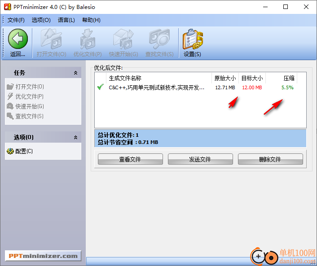Click the 删除文件 button
The image size is (317, 266).
(x=270, y=159)
